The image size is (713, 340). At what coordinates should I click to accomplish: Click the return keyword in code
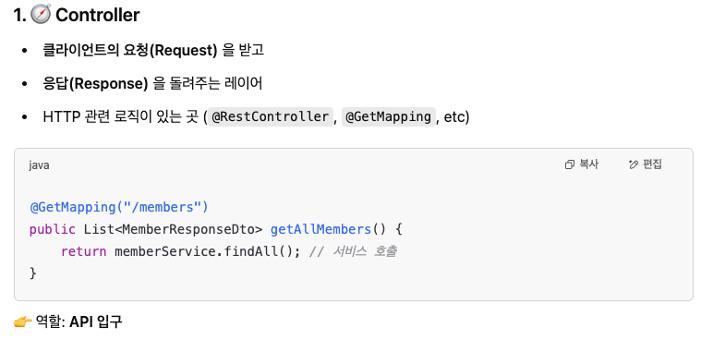click(84, 251)
